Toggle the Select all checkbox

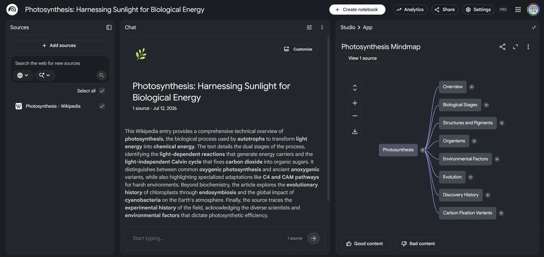pos(102,91)
